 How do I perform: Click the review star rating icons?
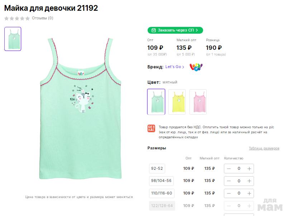click(17, 18)
